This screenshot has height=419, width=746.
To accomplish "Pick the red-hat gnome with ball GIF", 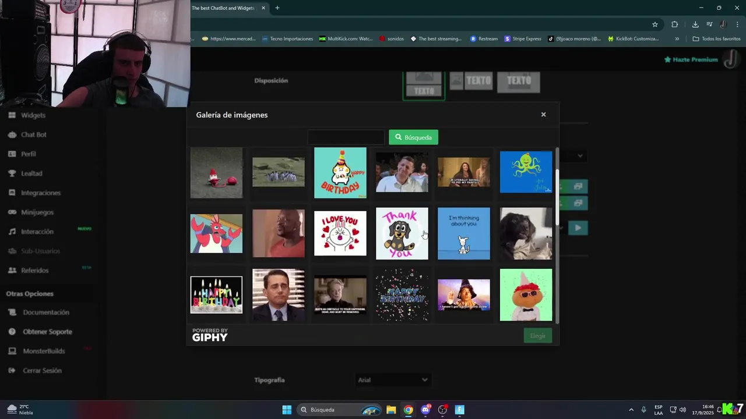I will pyautogui.click(x=216, y=173).
